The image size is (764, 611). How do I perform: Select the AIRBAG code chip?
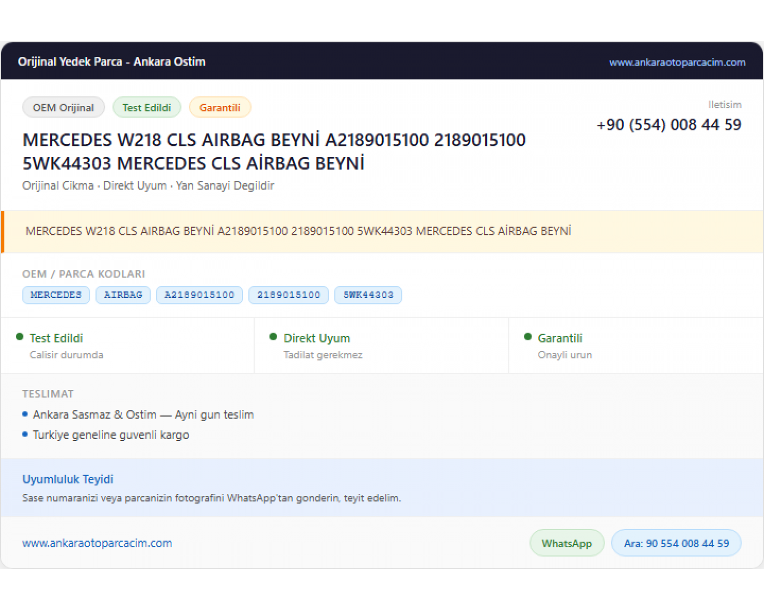click(x=123, y=295)
